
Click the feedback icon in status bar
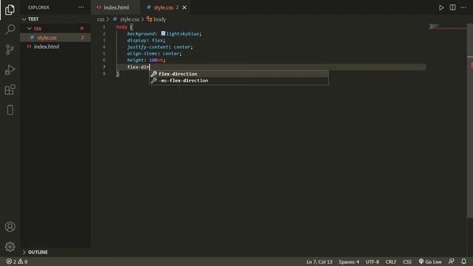[452, 262]
